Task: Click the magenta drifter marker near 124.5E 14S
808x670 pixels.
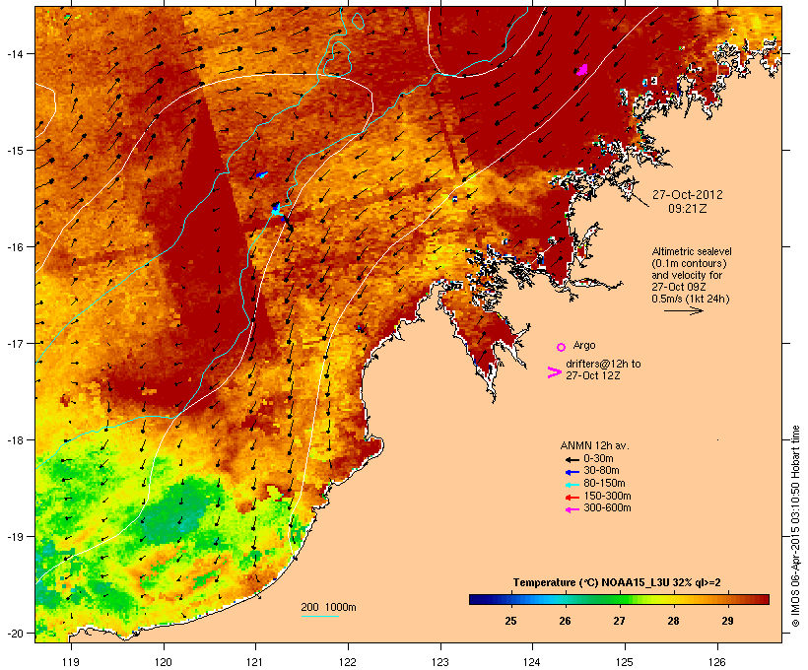Action: click(x=582, y=69)
